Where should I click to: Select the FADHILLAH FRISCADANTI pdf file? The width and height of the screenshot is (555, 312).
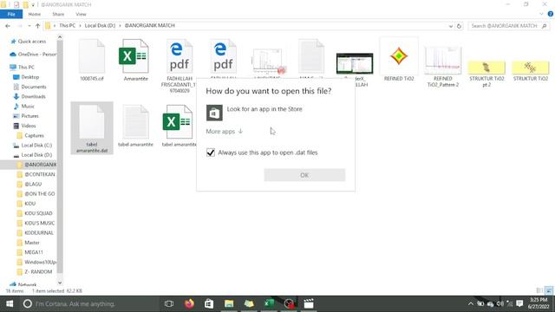180,66
